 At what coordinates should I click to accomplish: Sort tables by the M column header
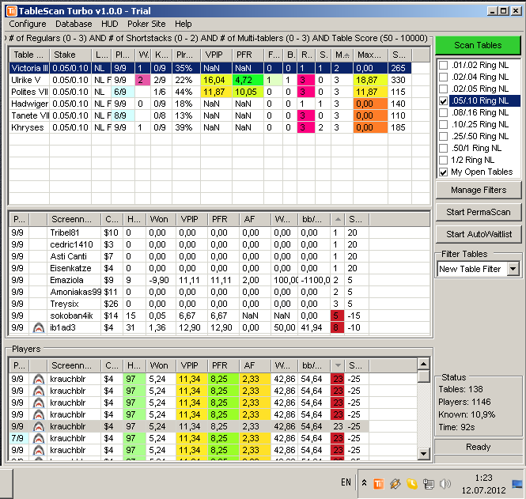coord(342,55)
